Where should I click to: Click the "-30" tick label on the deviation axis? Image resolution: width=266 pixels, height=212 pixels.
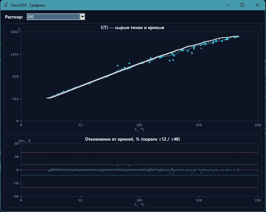[x=15, y=183]
